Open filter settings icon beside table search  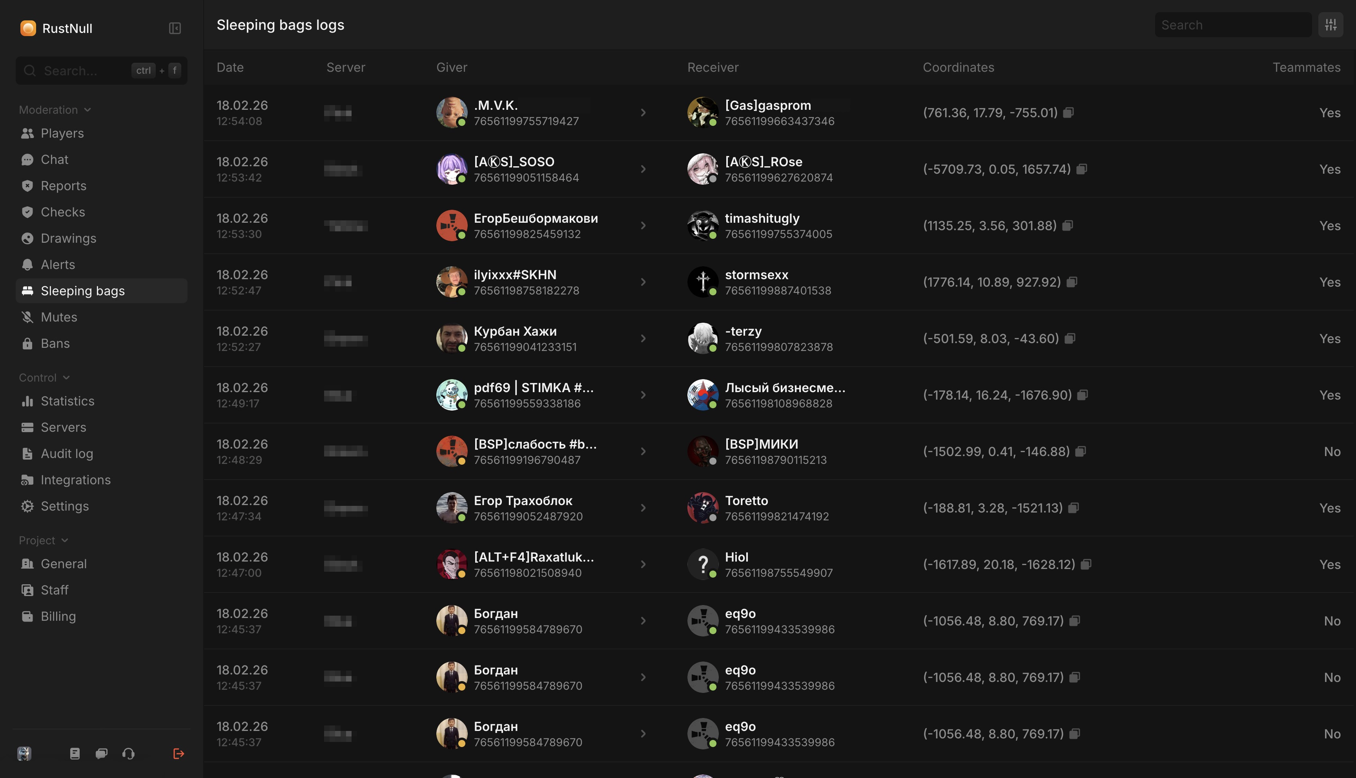[x=1330, y=25]
